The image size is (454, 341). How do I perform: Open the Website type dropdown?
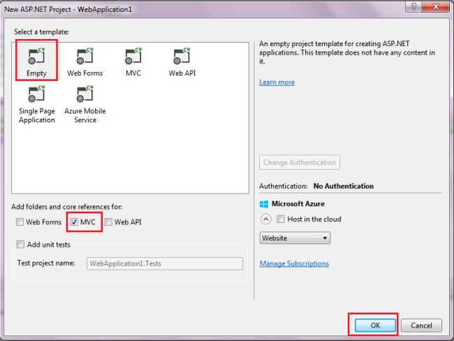coord(295,238)
